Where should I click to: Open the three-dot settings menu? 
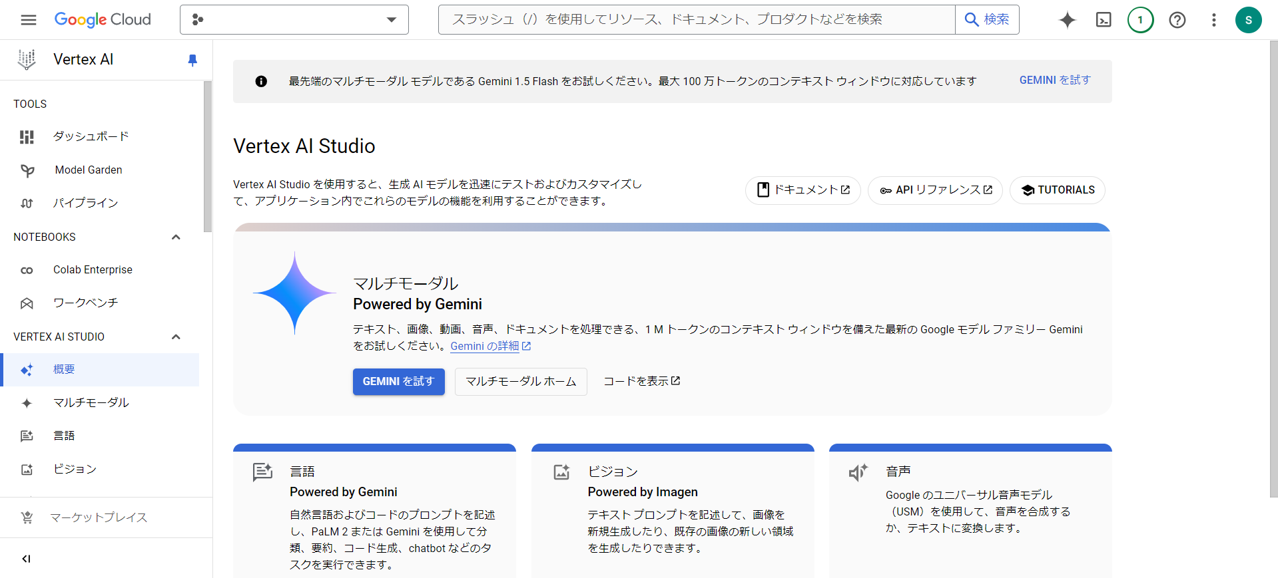click(1213, 20)
